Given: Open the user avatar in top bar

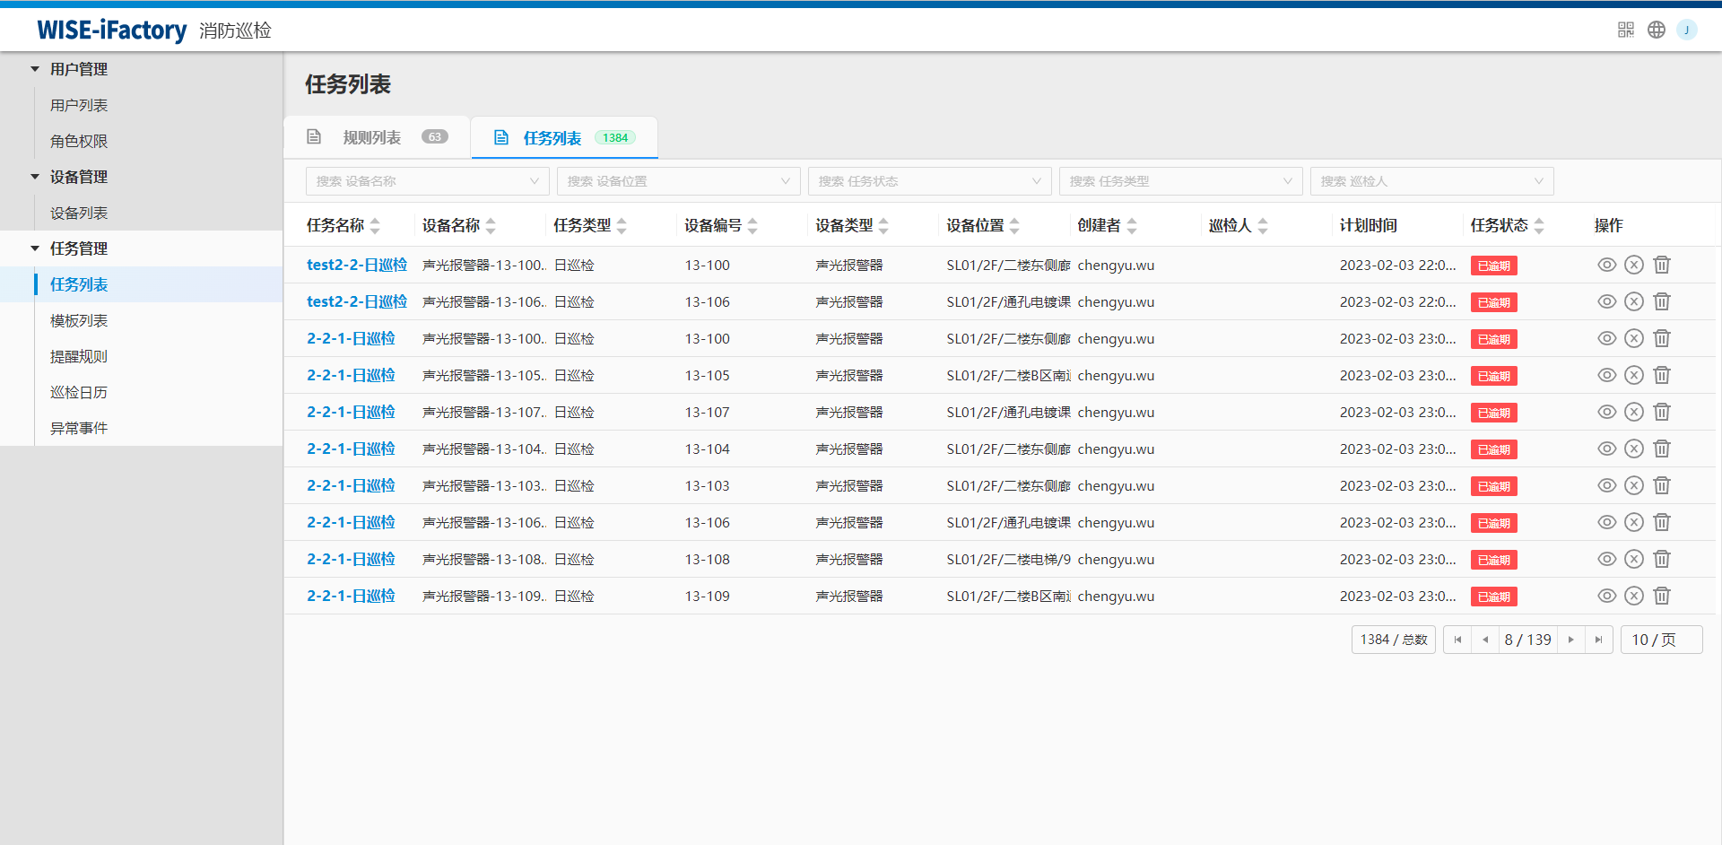Looking at the screenshot, I should tap(1686, 30).
